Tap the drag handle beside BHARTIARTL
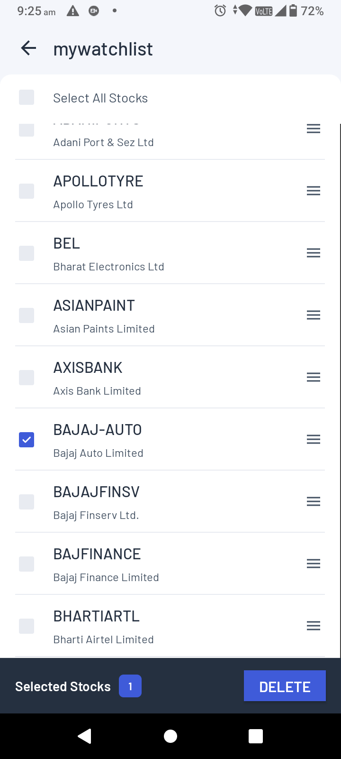This screenshot has width=341, height=759. 313,626
